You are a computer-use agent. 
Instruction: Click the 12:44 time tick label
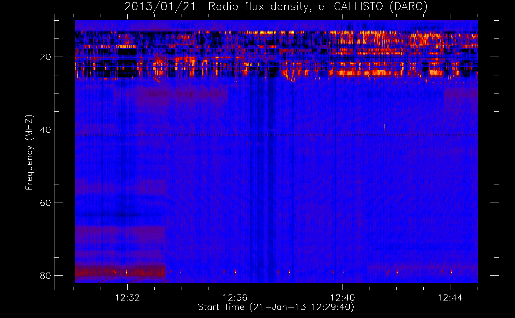click(x=450, y=298)
